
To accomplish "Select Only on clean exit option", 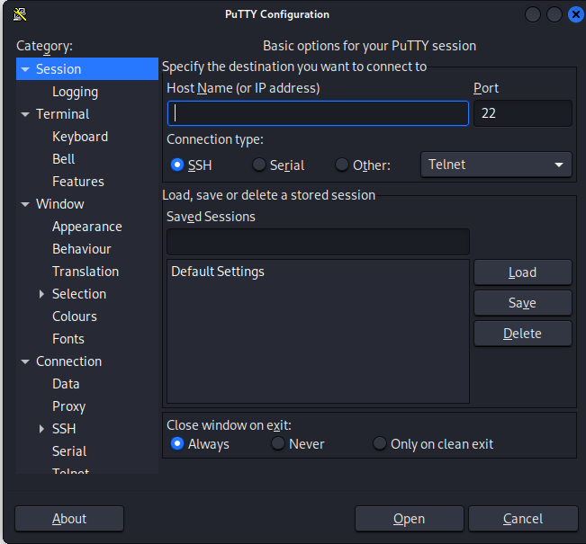I will click(x=379, y=443).
